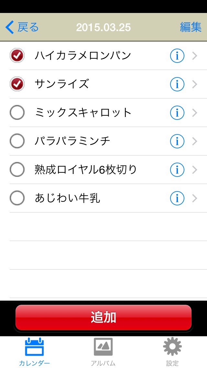Open 設定 settings gear tab
Image resolution: width=207 pixels, height=368 pixels.
(172, 351)
